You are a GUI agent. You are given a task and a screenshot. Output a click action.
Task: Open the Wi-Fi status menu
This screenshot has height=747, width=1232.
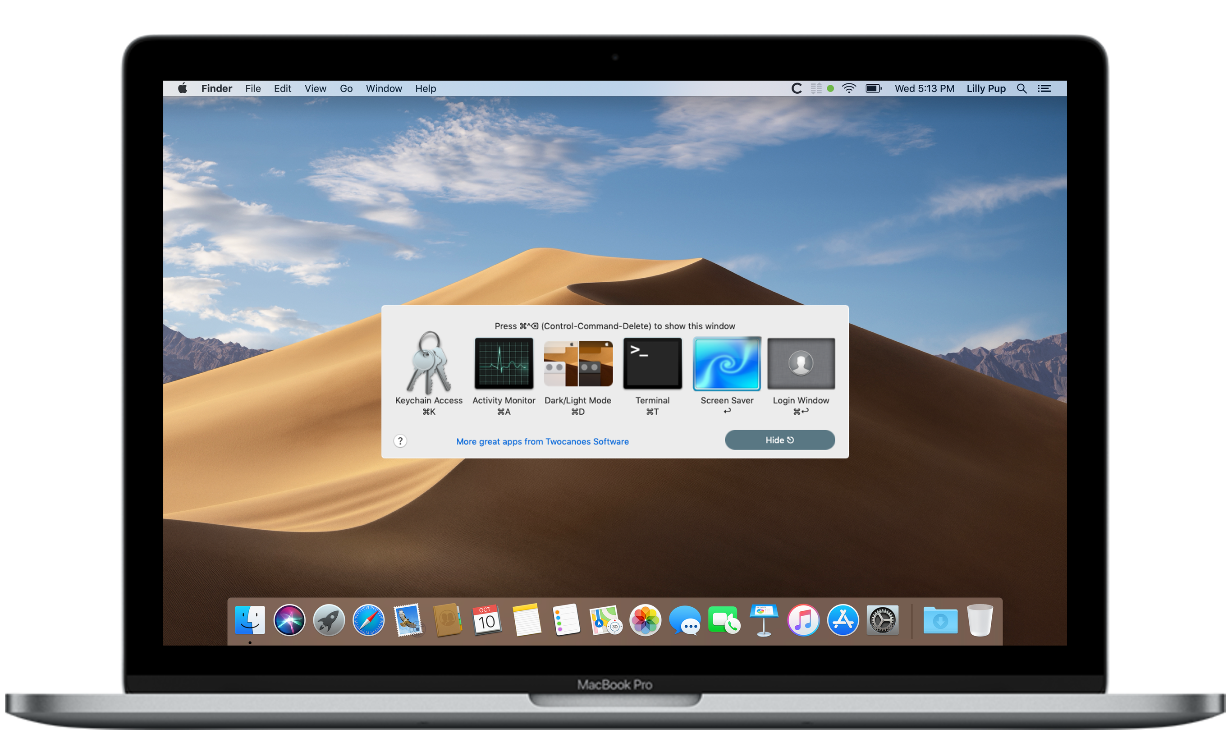tap(849, 88)
